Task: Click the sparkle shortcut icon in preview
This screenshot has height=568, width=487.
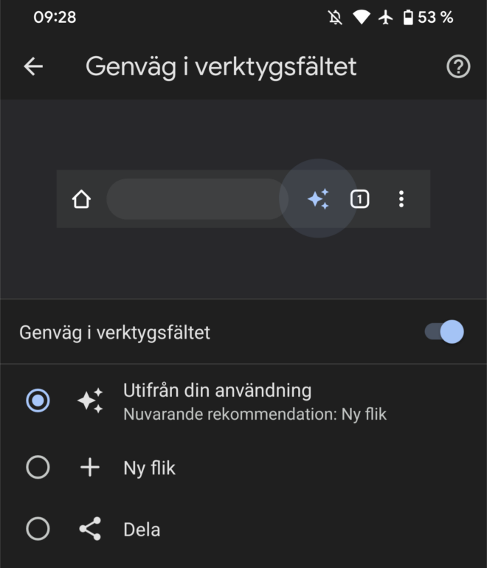Action: (x=319, y=199)
